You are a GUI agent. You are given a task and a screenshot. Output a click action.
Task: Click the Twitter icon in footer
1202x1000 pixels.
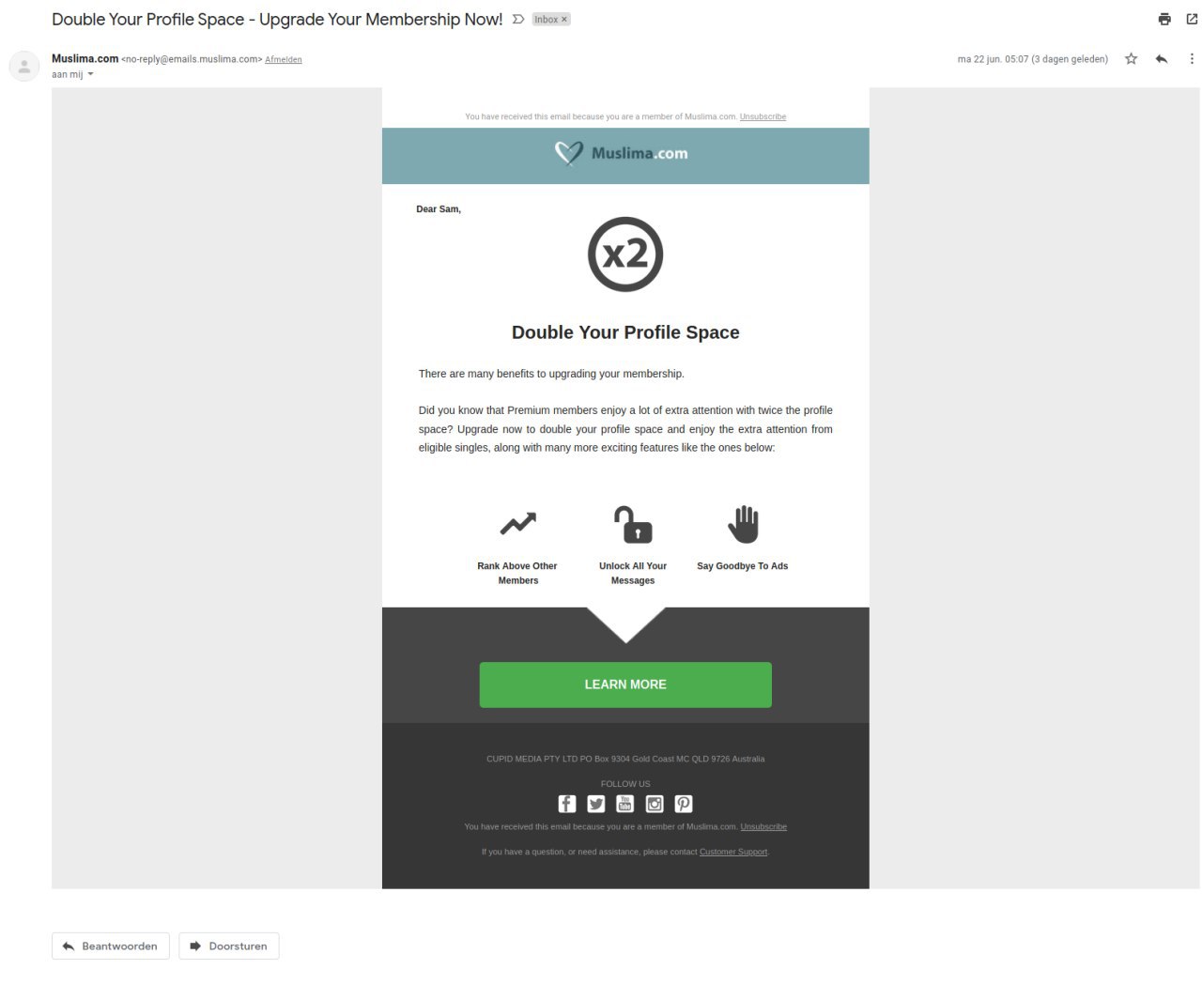pos(596,804)
